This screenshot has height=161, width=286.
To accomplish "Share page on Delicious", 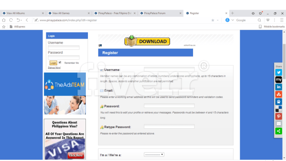I will pos(278,109).
